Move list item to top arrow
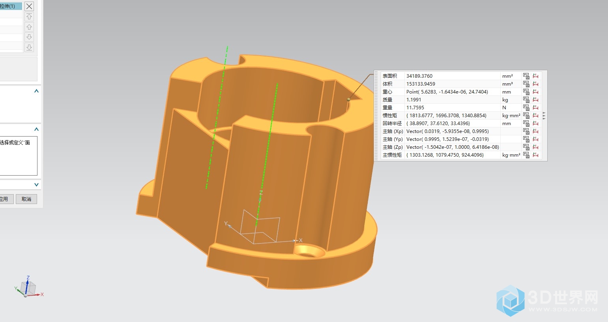 [x=29, y=17]
